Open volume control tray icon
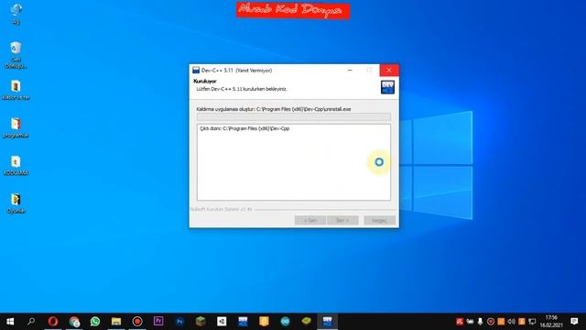Image resolution: width=586 pixels, height=330 pixels. pyautogui.click(x=511, y=322)
